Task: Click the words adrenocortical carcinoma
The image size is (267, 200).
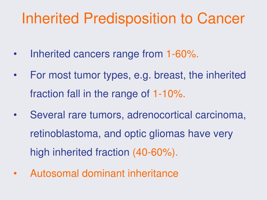Action: coord(186,115)
